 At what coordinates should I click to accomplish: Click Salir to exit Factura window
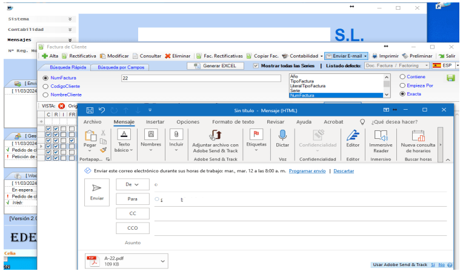(x=447, y=56)
